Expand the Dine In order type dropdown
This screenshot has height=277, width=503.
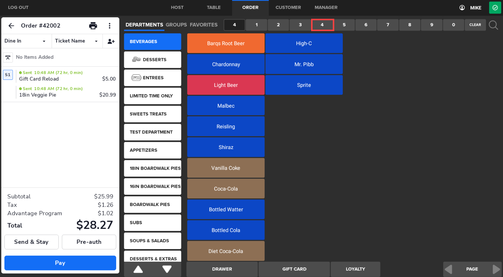(x=26, y=41)
